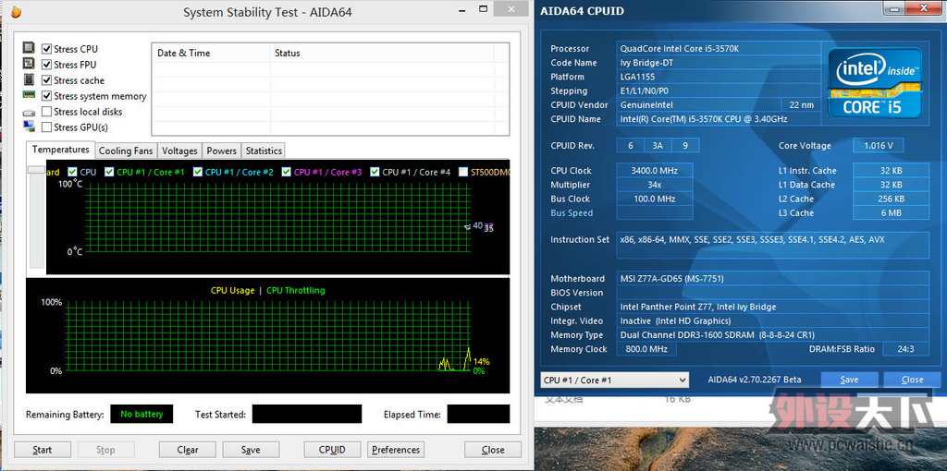Click the Close button in AIDA64 CPUID window
This screenshot has height=471, width=947.
pos(912,380)
